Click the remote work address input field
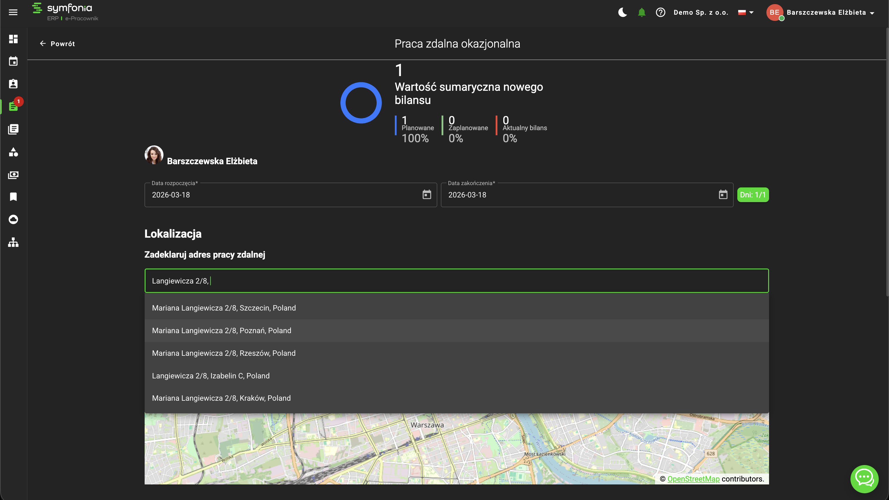 pyautogui.click(x=456, y=281)
